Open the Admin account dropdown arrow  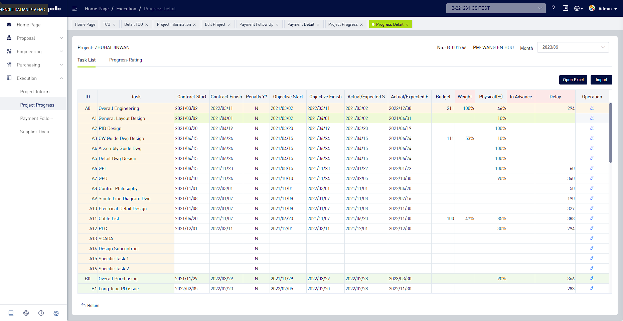coord(616,9)
